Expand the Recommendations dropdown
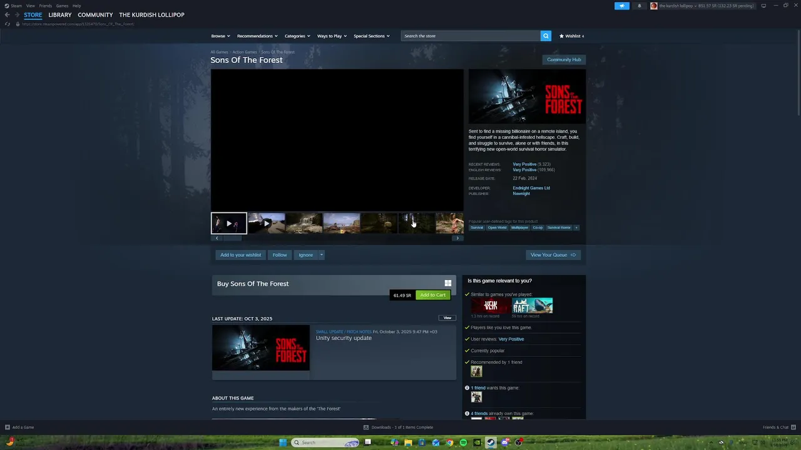The height and width of the screenshot is (450, 801). 257,36
